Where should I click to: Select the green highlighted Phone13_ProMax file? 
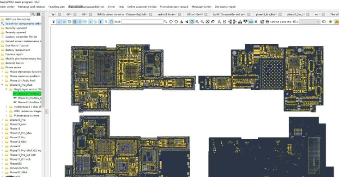coord(27,94)
